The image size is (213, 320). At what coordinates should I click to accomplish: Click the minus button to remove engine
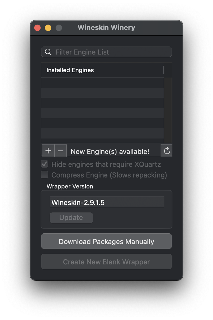(x=60, y=151)
